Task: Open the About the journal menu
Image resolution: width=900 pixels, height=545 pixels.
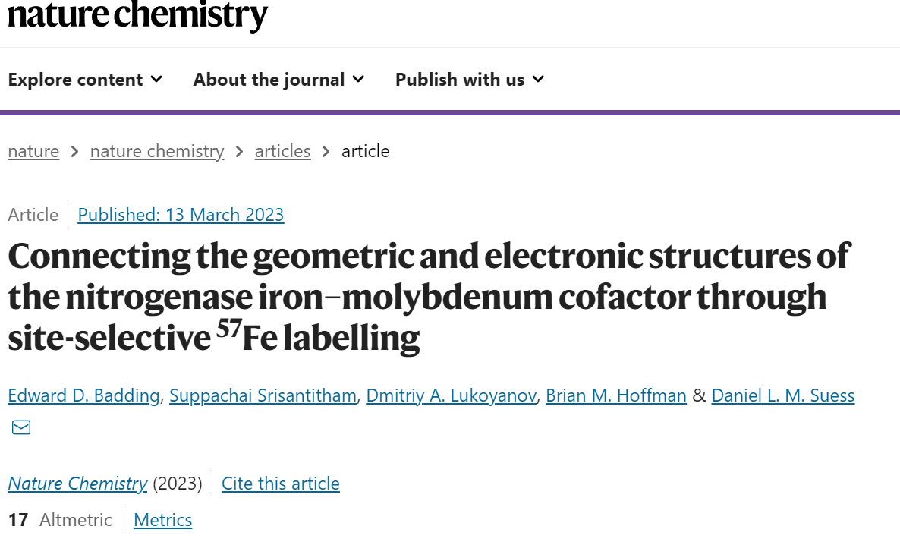Action: 278,79
